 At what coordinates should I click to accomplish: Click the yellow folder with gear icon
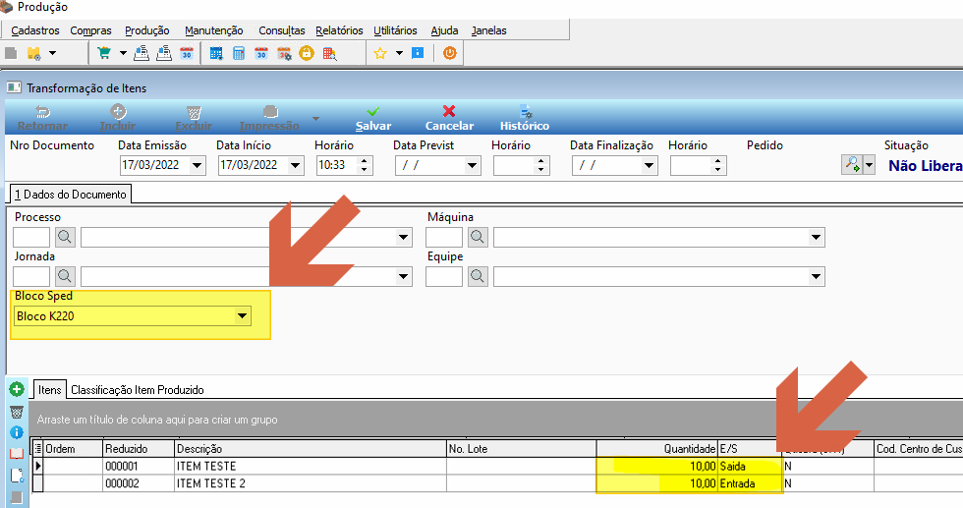[x=33, y=53]
